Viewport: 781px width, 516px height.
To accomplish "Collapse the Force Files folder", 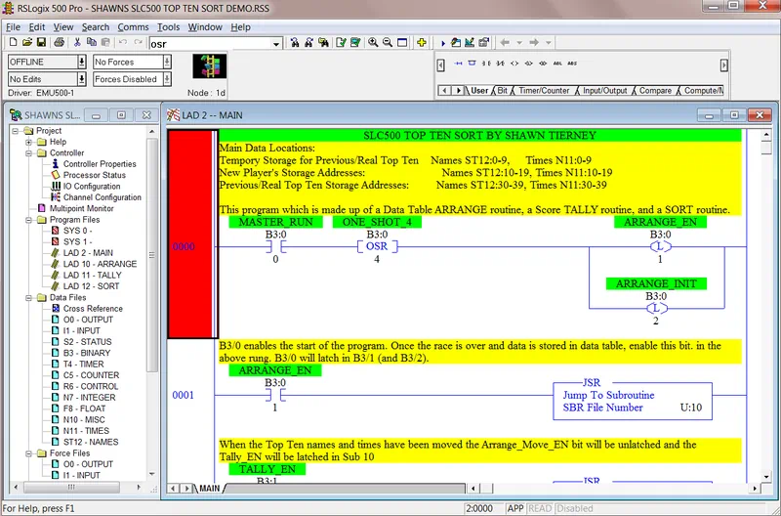I will (28, 453).
